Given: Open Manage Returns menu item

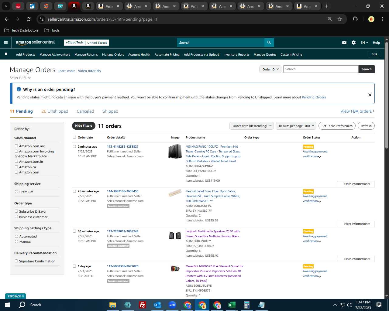Looking at the screenshot, I should (86, 55).
